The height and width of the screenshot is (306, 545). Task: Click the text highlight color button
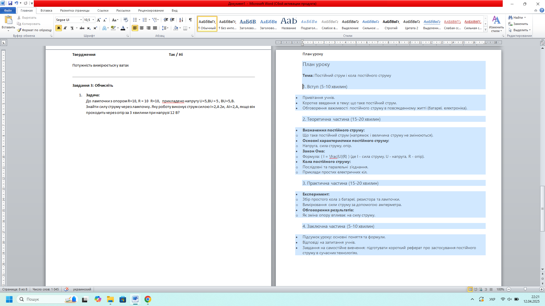coord(113,28)
